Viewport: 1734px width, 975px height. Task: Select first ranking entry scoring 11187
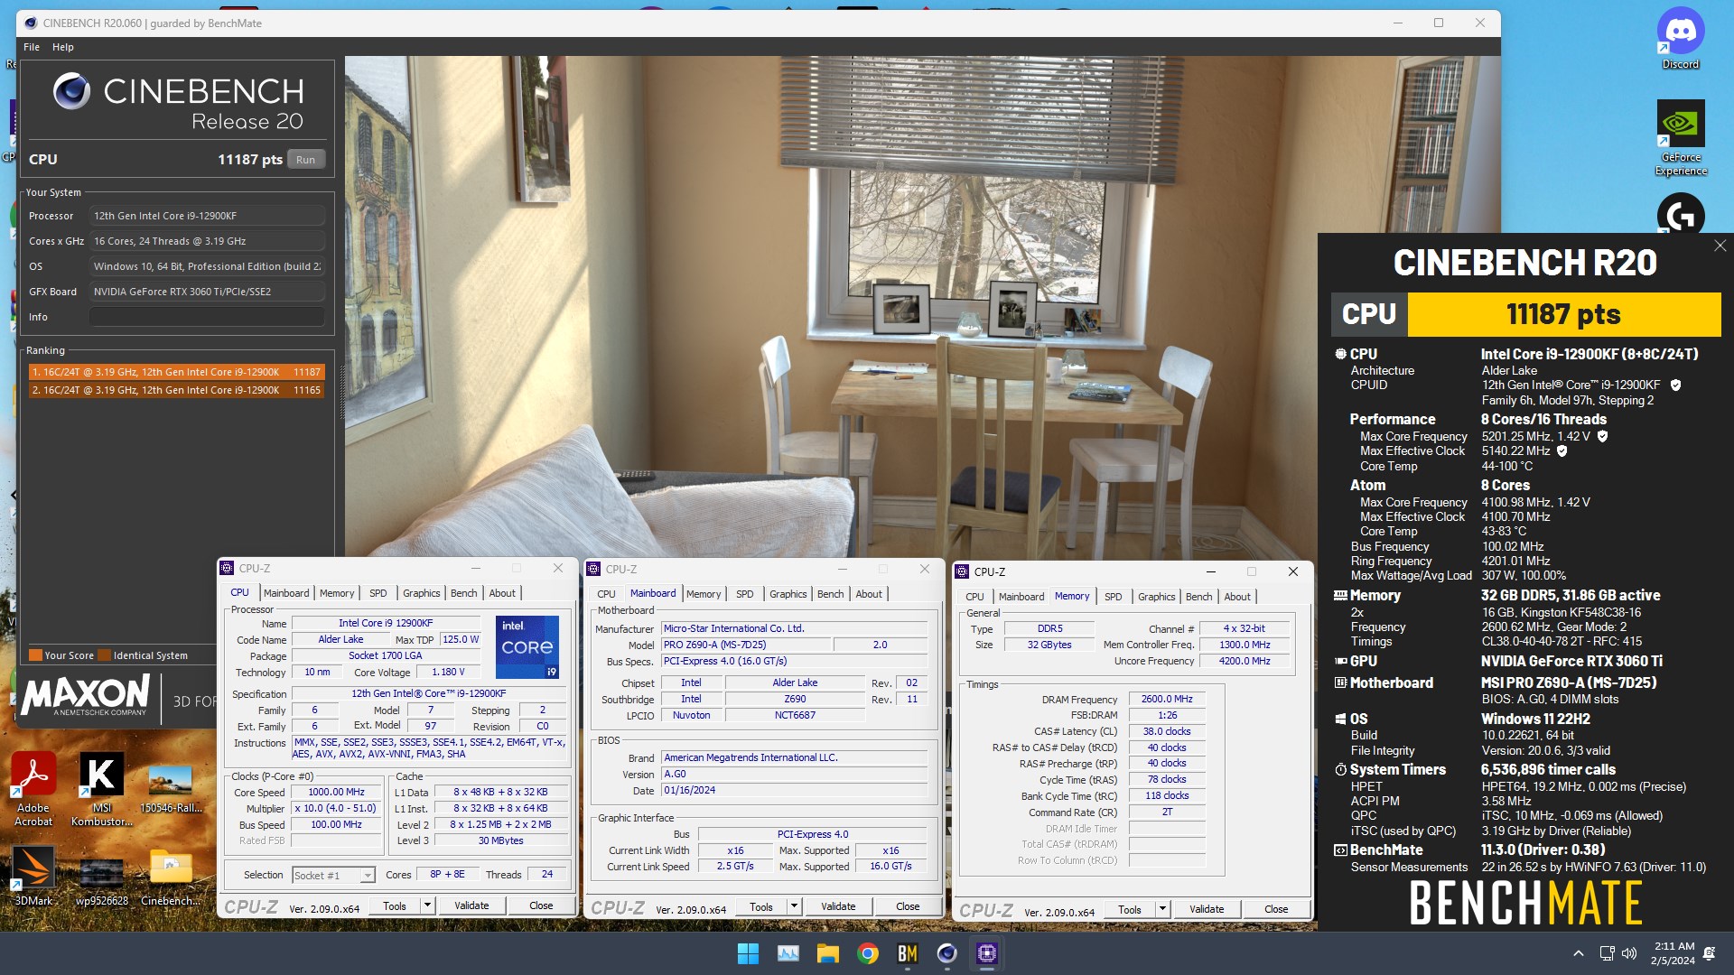176,372
